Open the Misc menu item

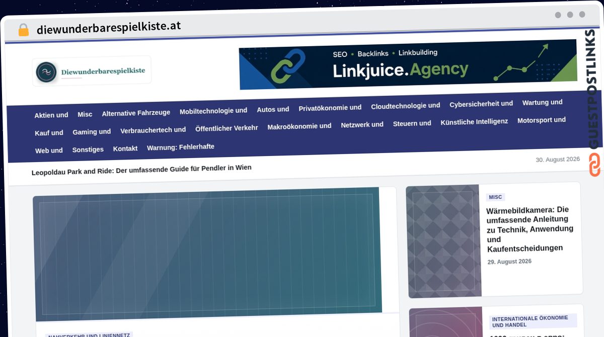click(85, 114)
